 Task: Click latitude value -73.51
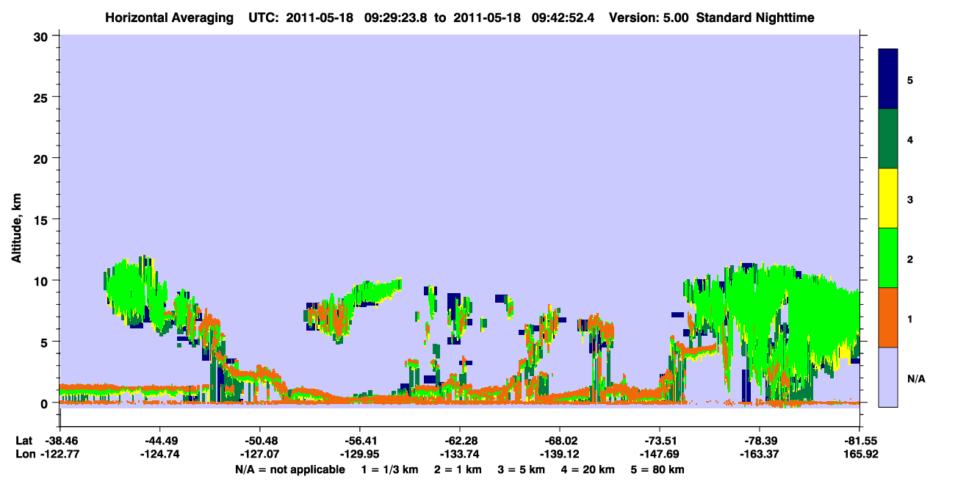(x=660, y=441)
